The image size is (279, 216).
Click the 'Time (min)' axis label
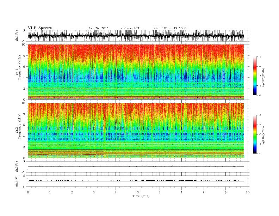[141, 196]
